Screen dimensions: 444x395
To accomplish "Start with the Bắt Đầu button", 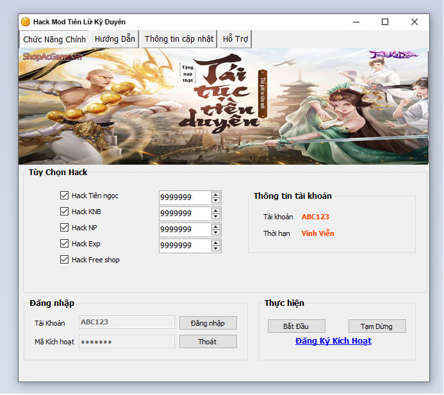I will click(296, 326).
